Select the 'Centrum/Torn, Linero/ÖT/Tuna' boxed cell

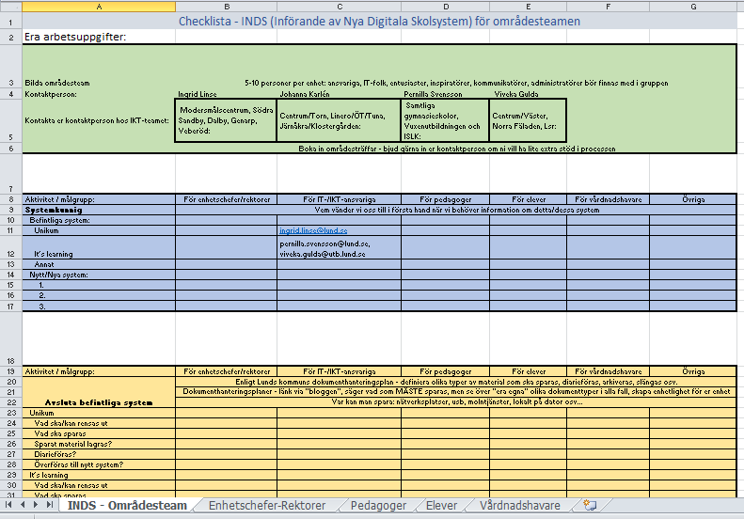(x=339, y=120)
